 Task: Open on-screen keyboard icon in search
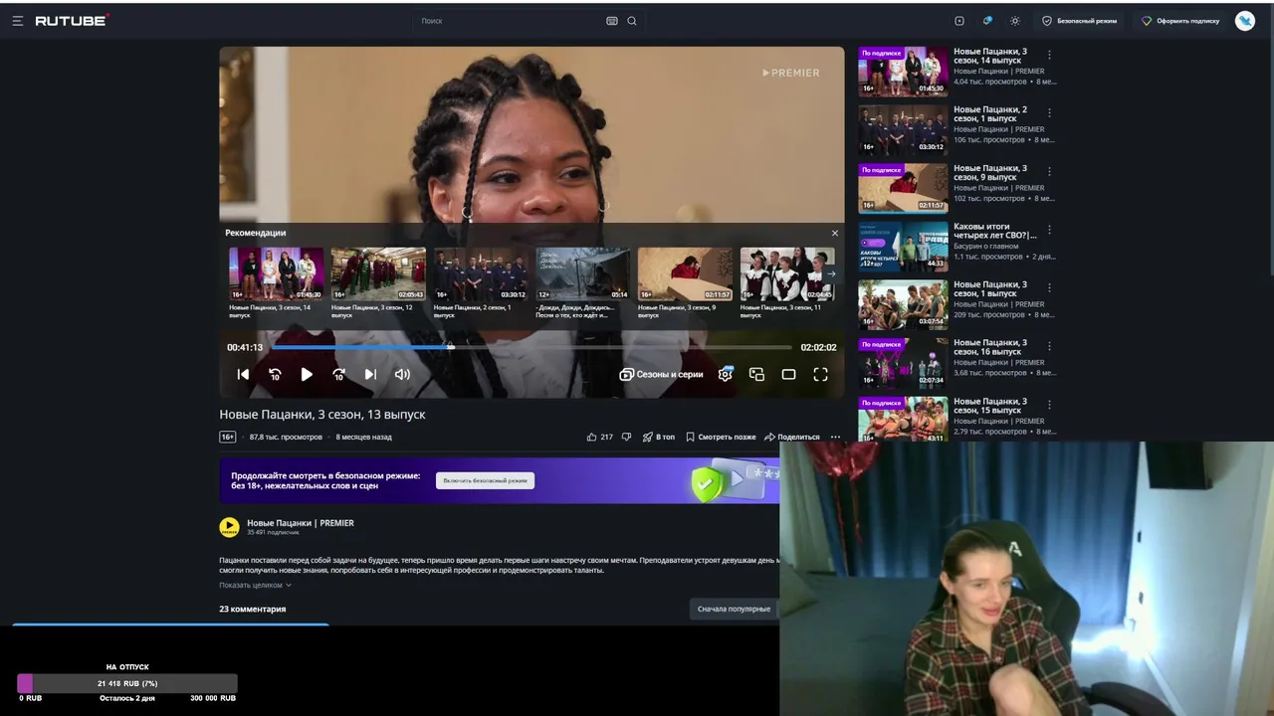(x=612, y=21)
